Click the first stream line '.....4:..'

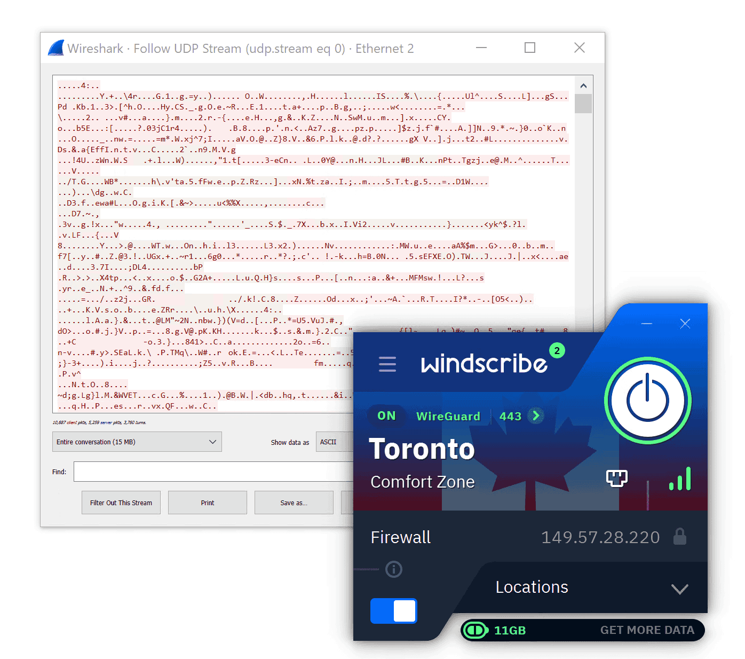(x=78, y=85)
